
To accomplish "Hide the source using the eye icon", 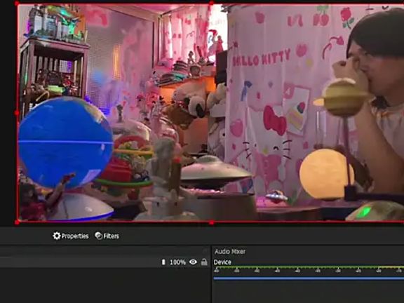I will 193,262.
